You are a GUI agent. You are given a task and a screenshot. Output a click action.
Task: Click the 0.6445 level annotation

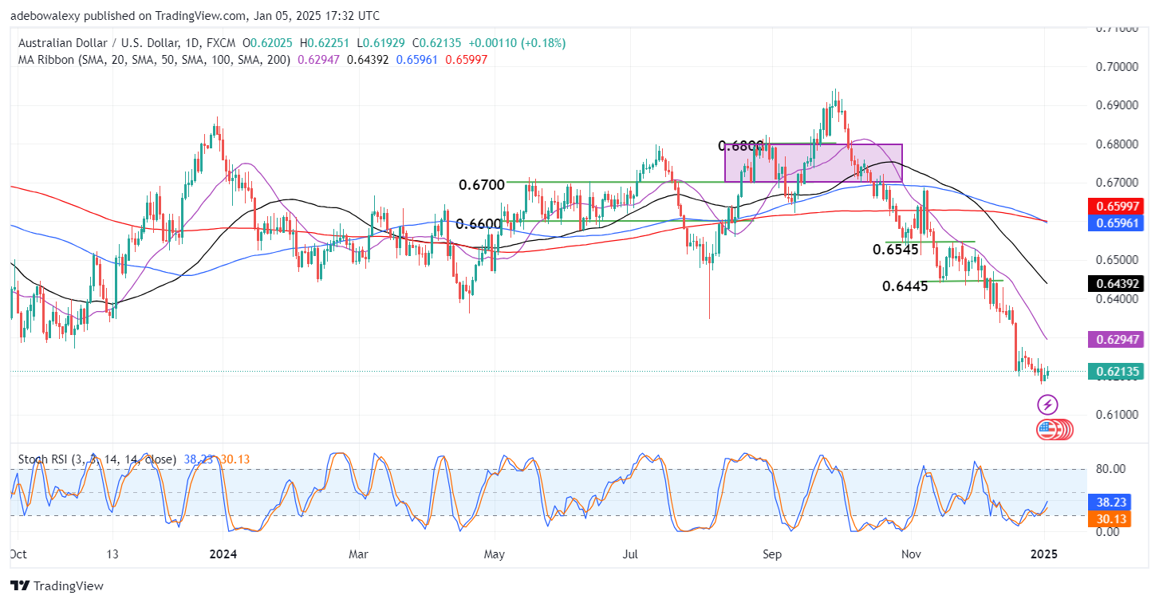[905, 286]
